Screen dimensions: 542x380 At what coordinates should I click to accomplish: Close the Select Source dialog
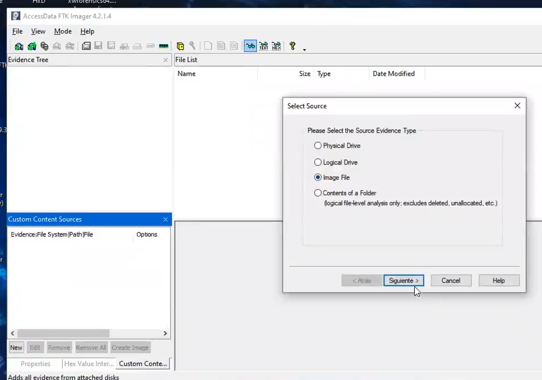[x=517, y=105]
